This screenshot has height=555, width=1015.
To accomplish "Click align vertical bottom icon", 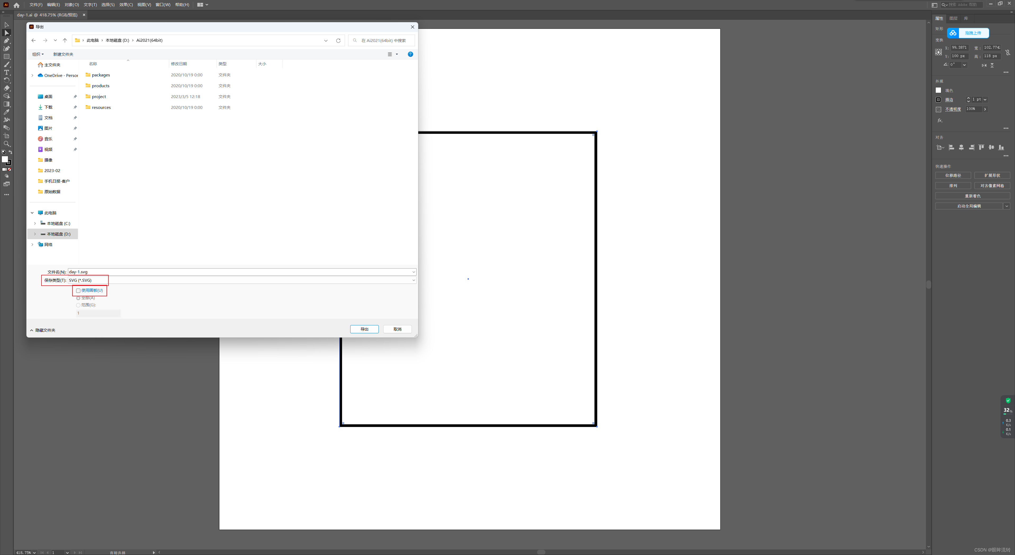I will click(x=1001, y=147).
